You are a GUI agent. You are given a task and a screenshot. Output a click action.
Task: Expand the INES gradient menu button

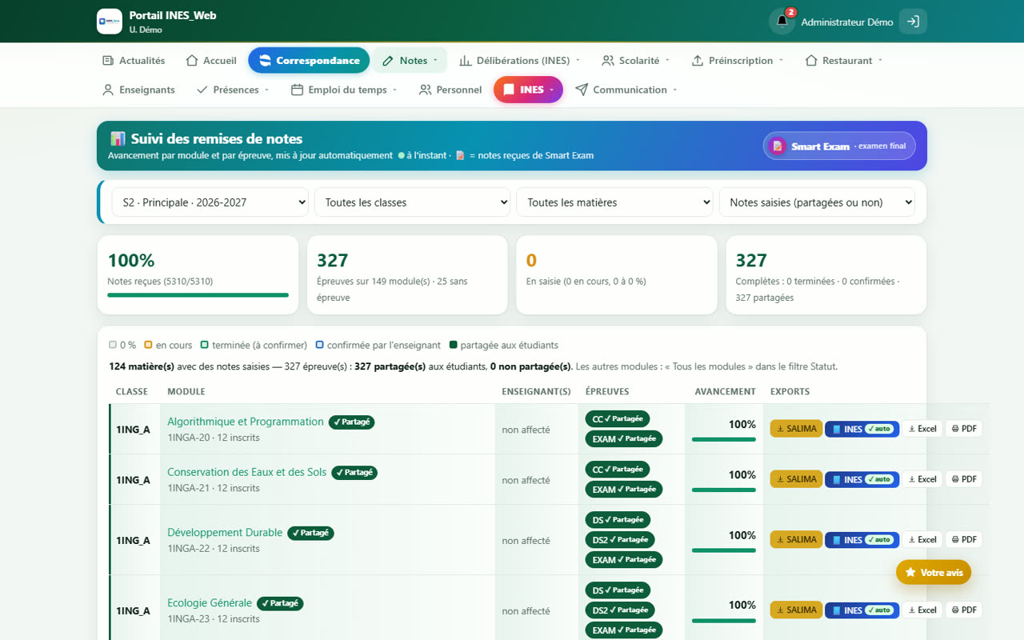pos(528,90)
